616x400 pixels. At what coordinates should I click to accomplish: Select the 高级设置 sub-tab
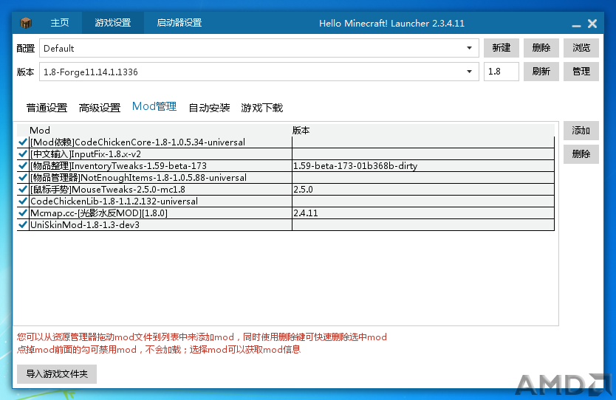100,108
